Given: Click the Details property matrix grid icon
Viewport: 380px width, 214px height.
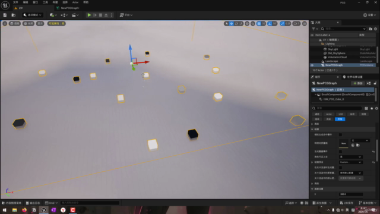Looking at the screenshot, I should (x=366, y=108).
